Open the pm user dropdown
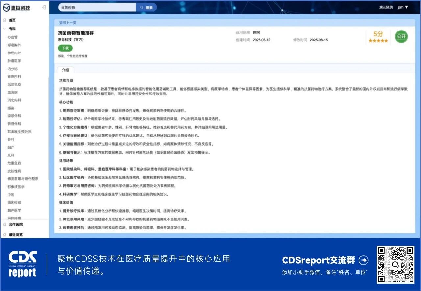This screenshot has width=421, height=291. tap(402, 7)
